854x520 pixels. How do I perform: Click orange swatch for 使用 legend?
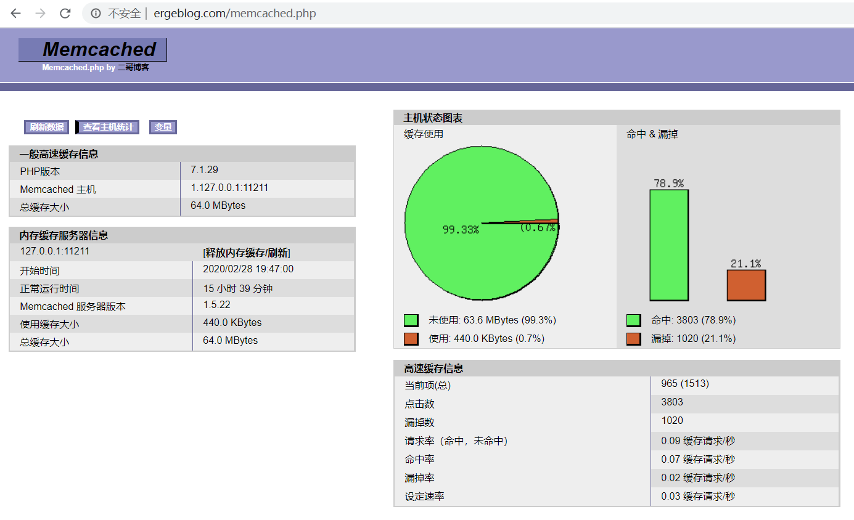coord(411,339)
